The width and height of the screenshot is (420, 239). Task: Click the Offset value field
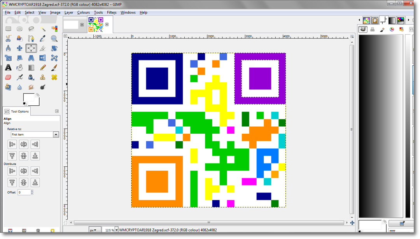click(x=24, y=192)
